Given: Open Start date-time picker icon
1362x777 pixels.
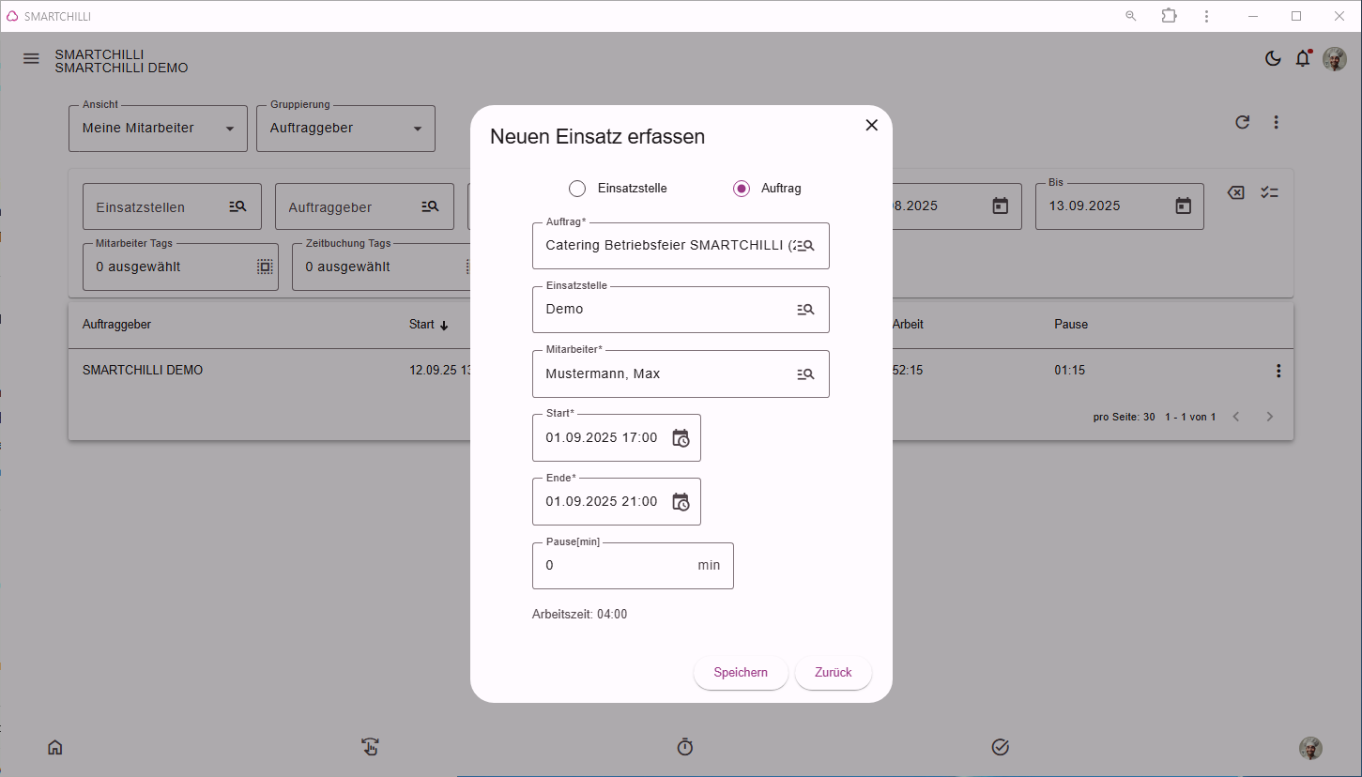Looking at the screenshot, I should 681,437.
